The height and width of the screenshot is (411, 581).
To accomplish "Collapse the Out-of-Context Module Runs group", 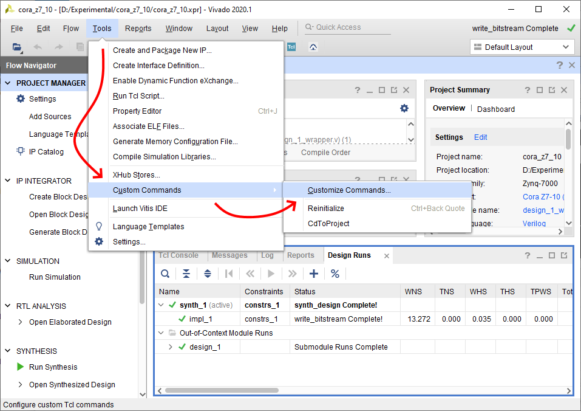I will point(160,333).
